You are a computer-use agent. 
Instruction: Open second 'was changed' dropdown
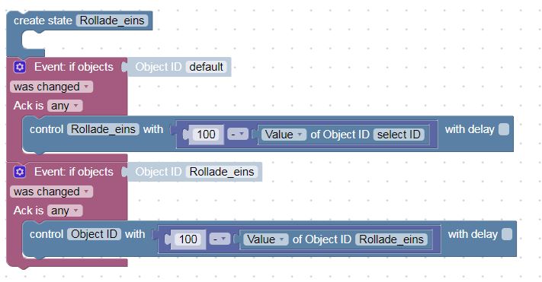52,192
